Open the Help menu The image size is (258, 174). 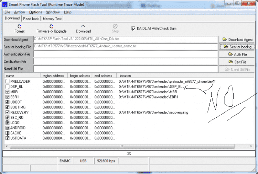tap(68, 12)
